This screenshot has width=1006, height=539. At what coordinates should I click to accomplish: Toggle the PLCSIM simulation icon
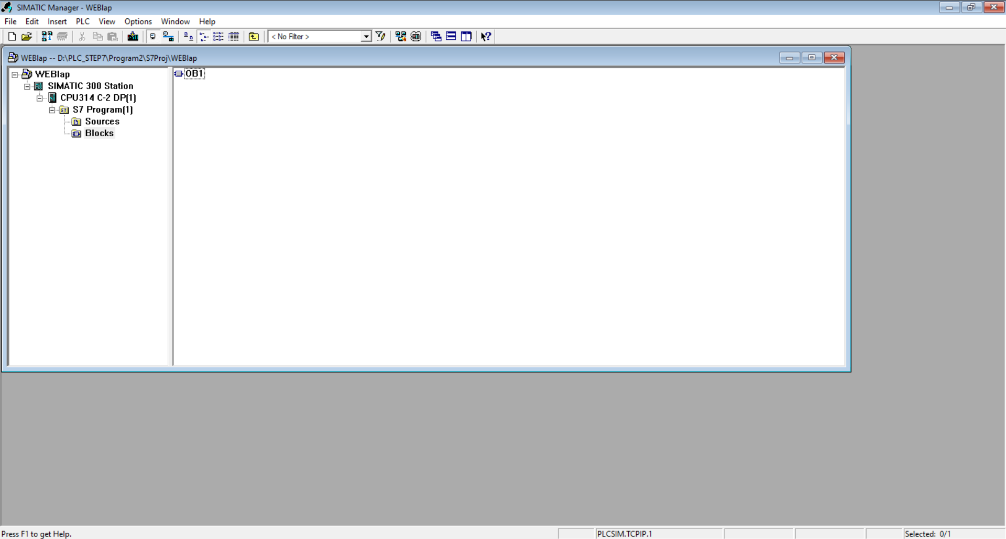coord(416,36)
